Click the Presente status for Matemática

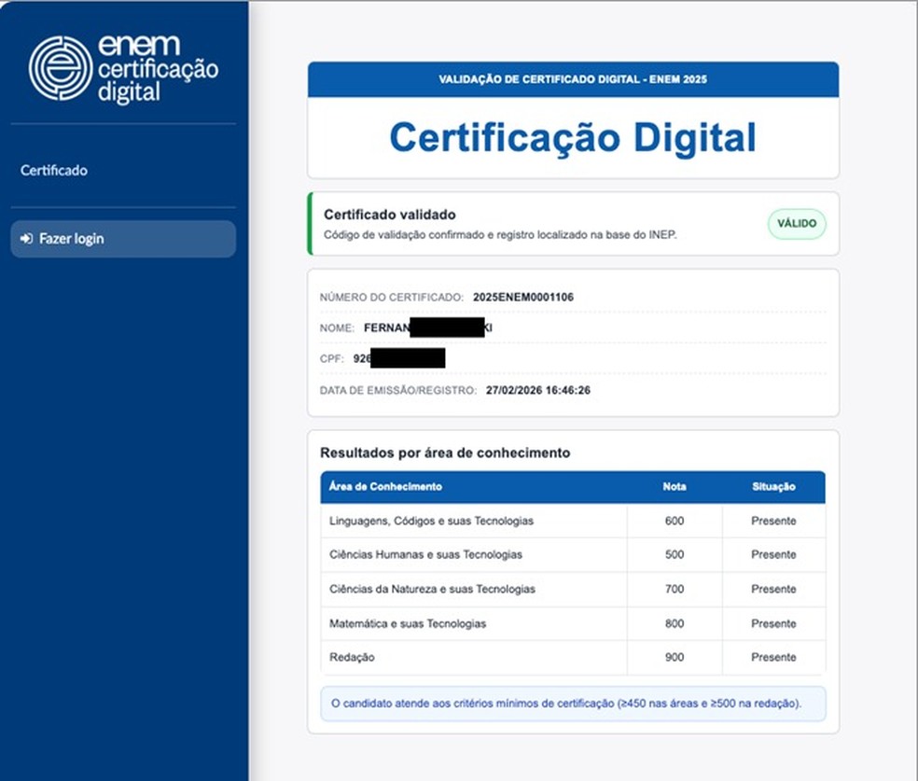773,623
